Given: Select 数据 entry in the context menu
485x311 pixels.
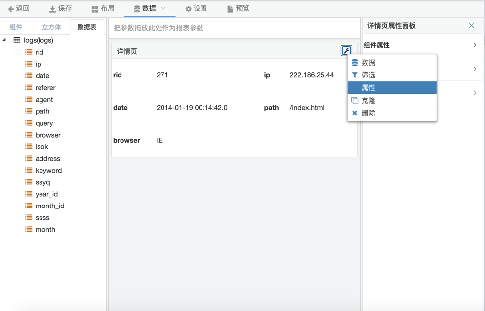Looking at the screenshot, I should 368,63.
